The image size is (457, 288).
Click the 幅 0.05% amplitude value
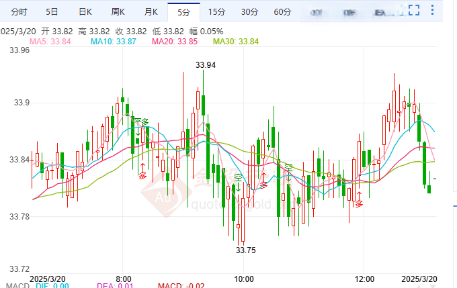pos(206,32)
